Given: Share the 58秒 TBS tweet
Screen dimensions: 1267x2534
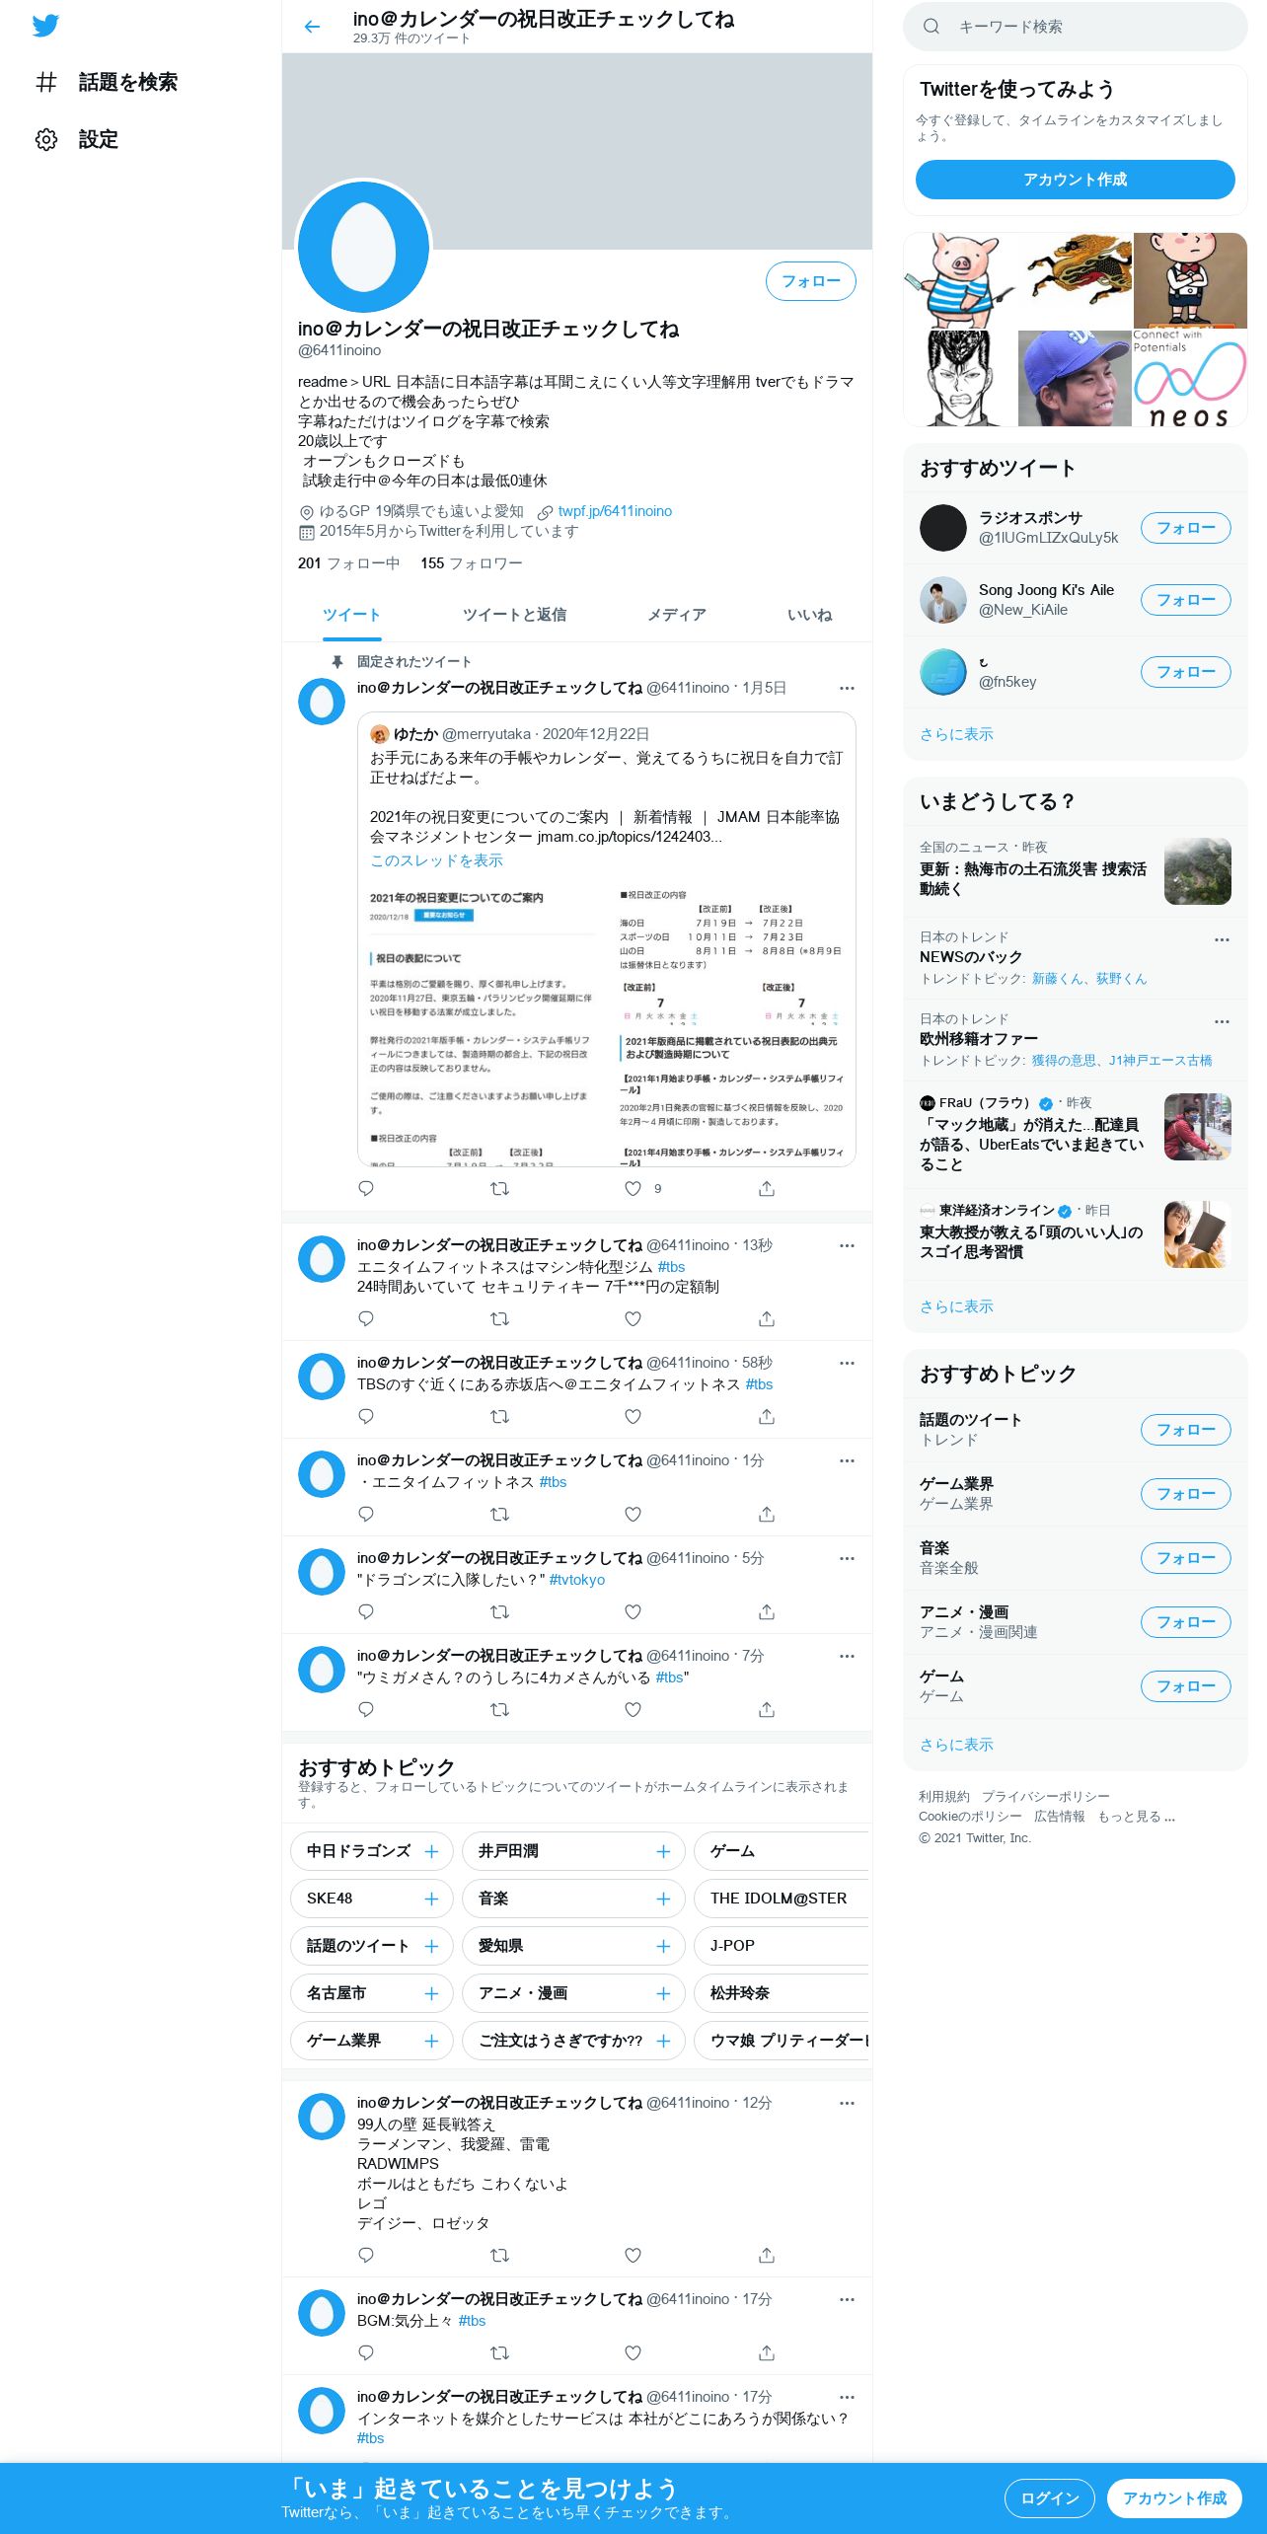Looking at the screenshot, I should point(767,1416).
